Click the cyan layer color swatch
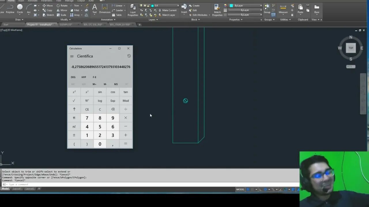369x207 pixels. pyautogui.click(x=153, y=6)
